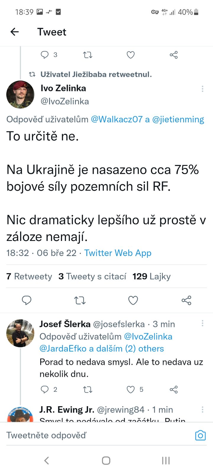View the 129 Lajky list

coord(151,276)
